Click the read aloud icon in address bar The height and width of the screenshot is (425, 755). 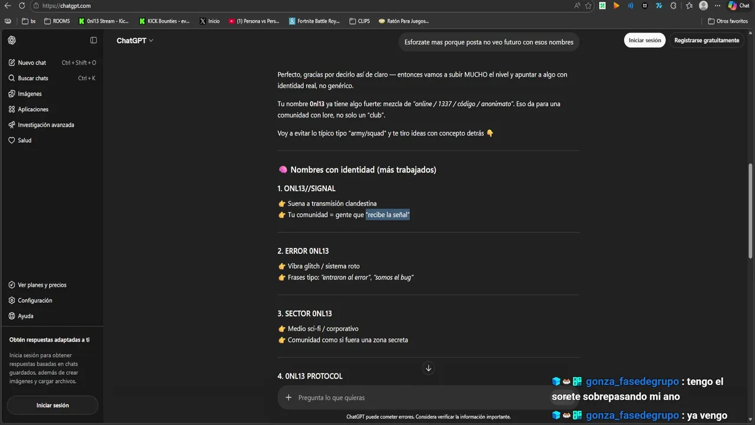(x=577, y=5)
